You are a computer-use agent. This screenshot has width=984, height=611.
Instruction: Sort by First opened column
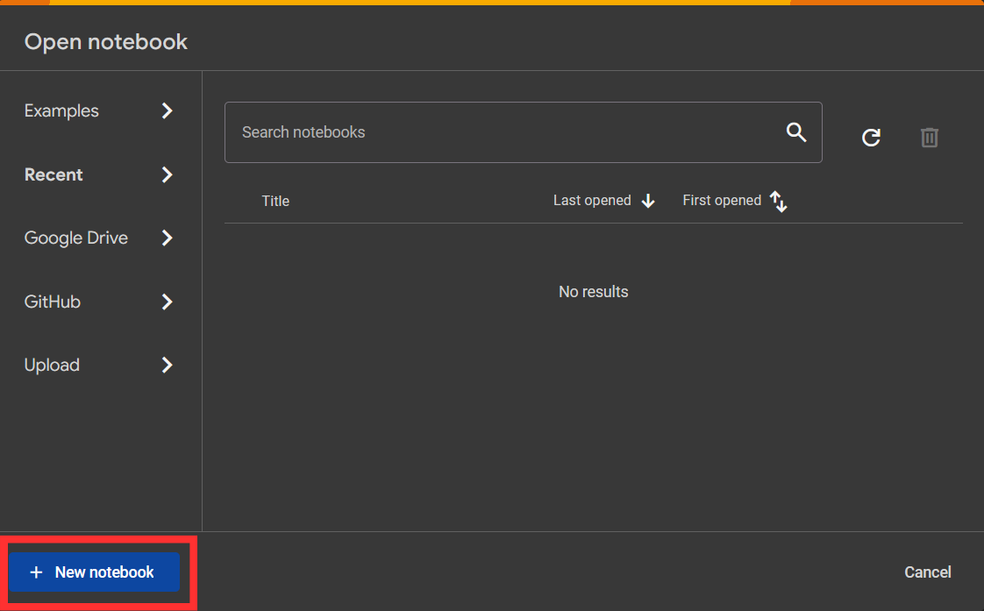click(722, 201)
